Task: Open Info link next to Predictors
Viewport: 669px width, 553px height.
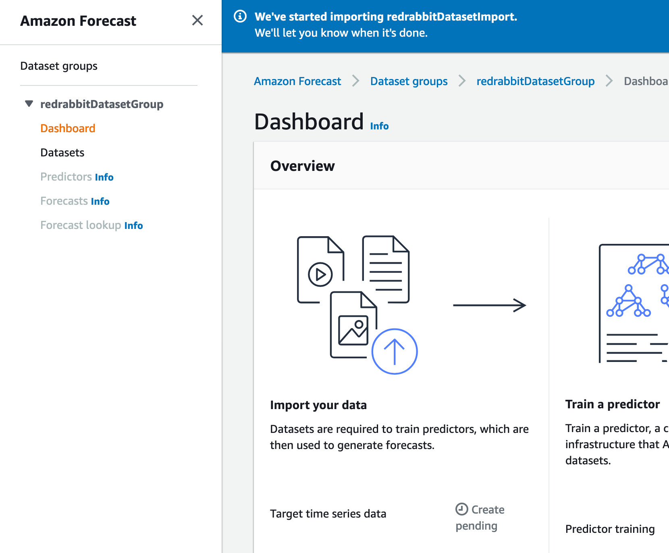Action: [104, 177]
